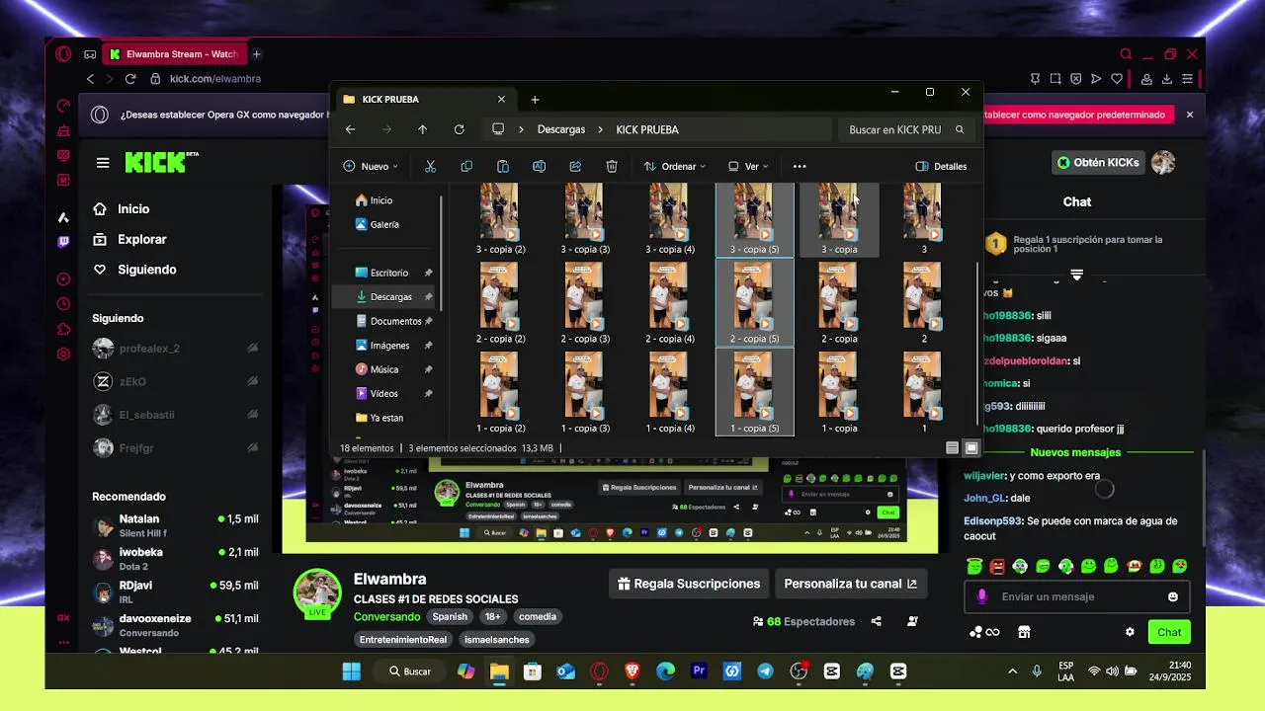The height and width of the screenshot is (711, 1265).
Task: Switch Explorer to details list view icon
Action: (952, 447)
